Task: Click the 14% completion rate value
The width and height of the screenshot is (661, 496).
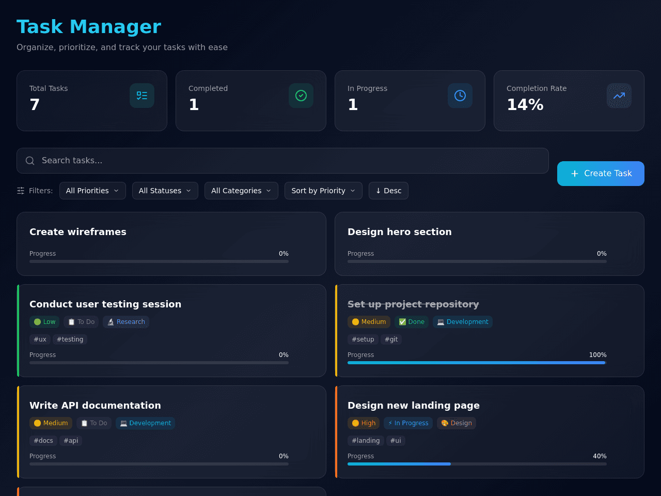Action: point(525,105)
